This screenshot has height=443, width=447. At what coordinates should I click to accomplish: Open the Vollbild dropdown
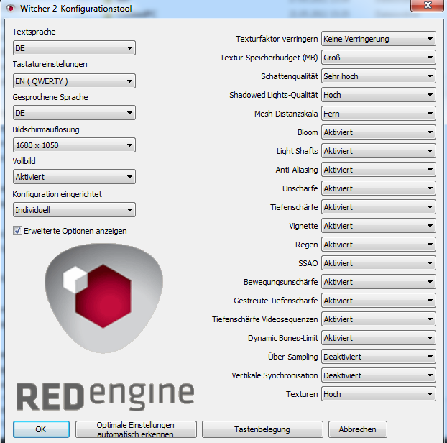(x=74, y=177)
